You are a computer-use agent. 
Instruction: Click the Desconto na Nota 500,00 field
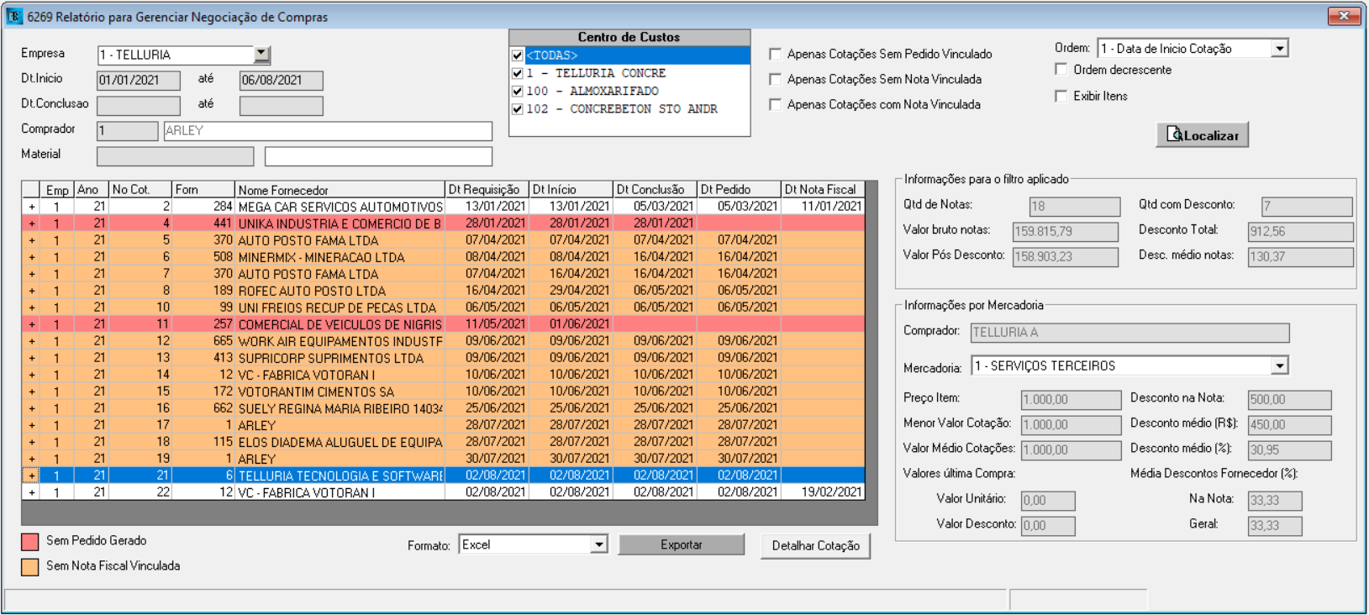[x=1289, y=400]
